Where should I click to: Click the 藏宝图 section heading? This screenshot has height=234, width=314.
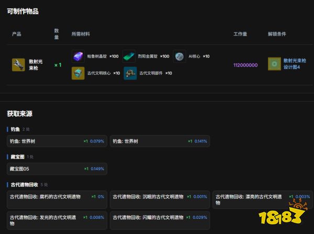(17, 157)
